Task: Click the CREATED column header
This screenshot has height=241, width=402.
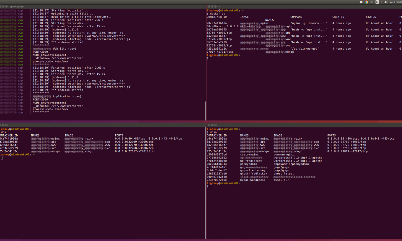Action: (338, 17)
